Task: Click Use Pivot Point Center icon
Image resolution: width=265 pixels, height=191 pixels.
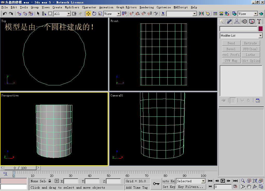Action: (x=124, y=14)
